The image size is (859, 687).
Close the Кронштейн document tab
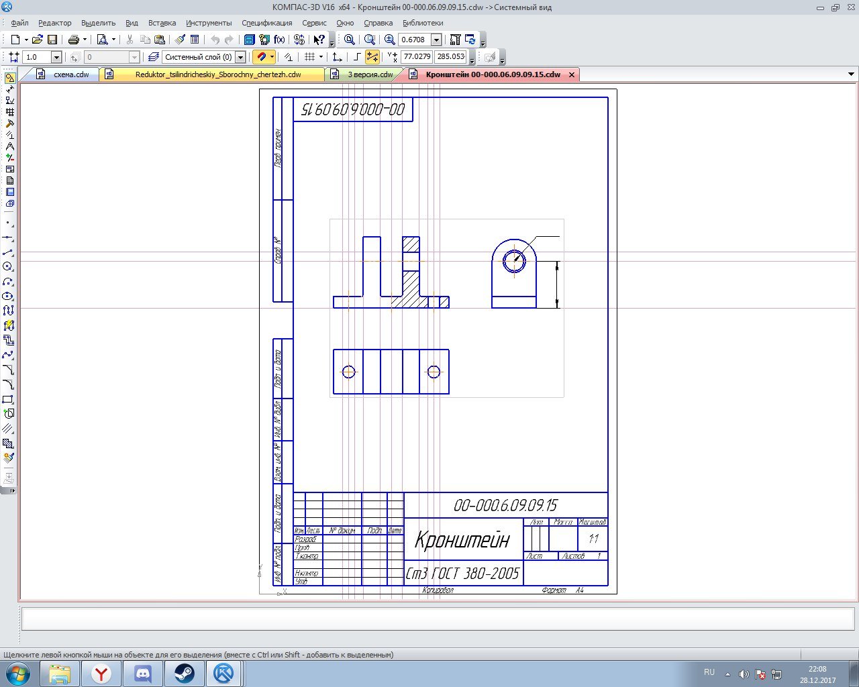pyautogui.click(x=572, y=74)
